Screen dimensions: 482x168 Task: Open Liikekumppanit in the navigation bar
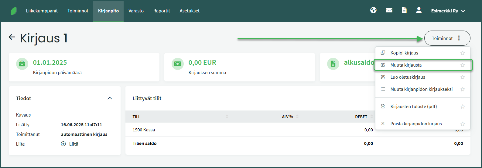[x=42, y=11]
